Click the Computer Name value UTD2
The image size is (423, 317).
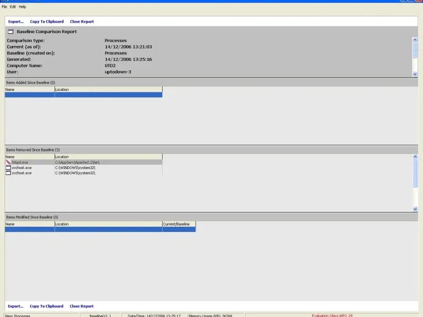(110, 66)
